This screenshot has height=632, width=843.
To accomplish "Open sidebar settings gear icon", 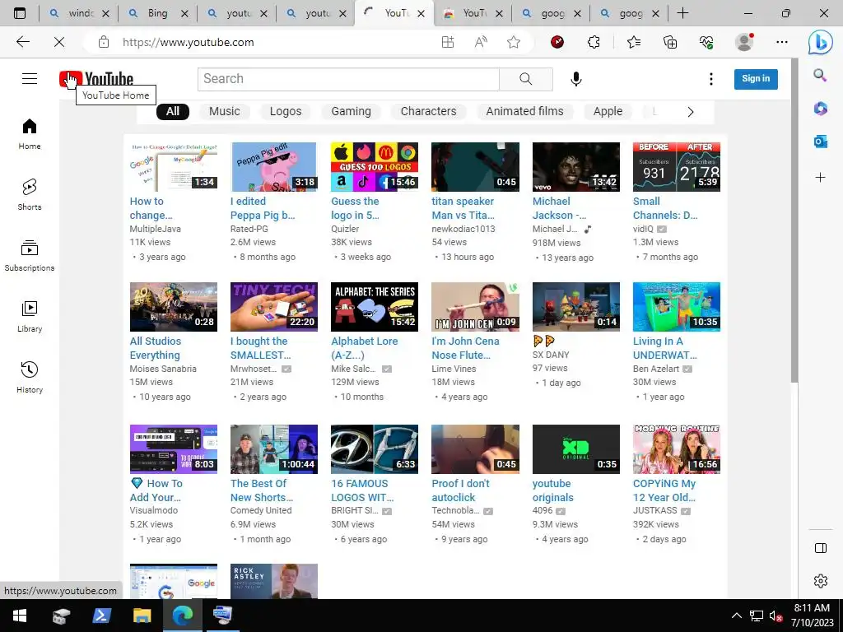I will coord(821,581).
